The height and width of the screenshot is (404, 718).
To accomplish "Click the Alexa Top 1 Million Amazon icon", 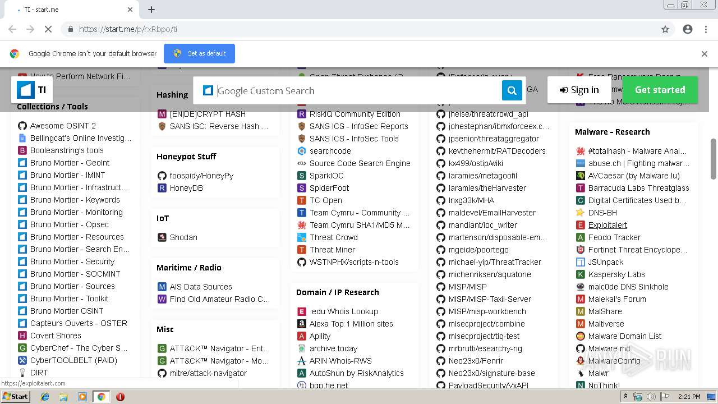I will (x=302, y=324).
